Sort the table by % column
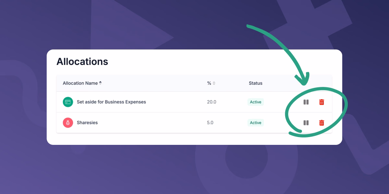The height and width of the screenshot is (194, 389). pos(211,83)
